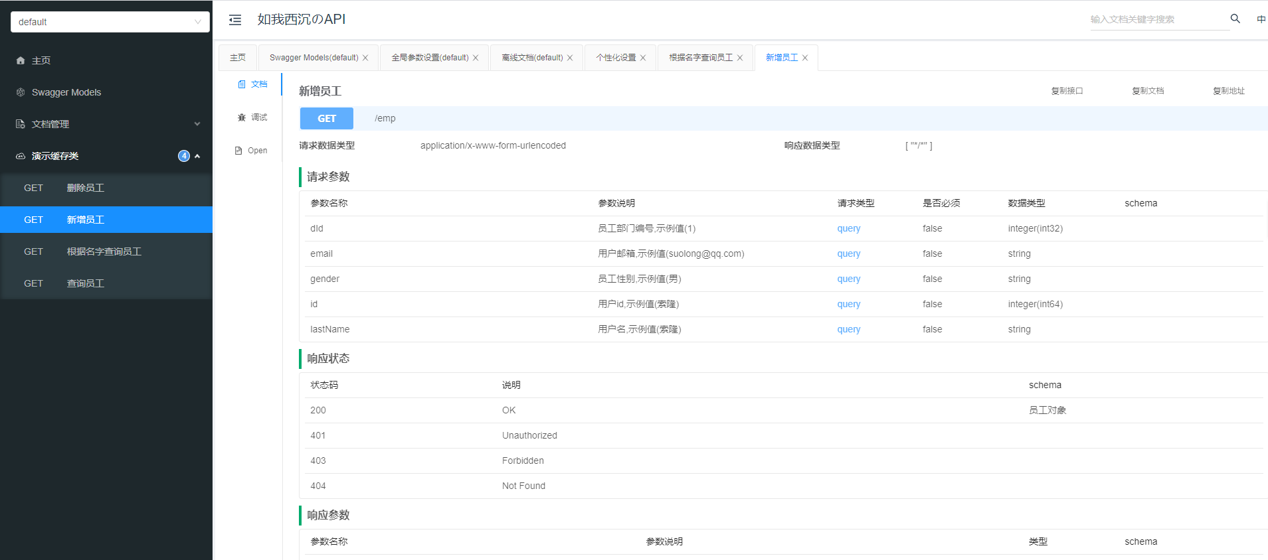Click query link in dId row
This screenshot has width=1268, height=560.
click(x=849, y=228)
